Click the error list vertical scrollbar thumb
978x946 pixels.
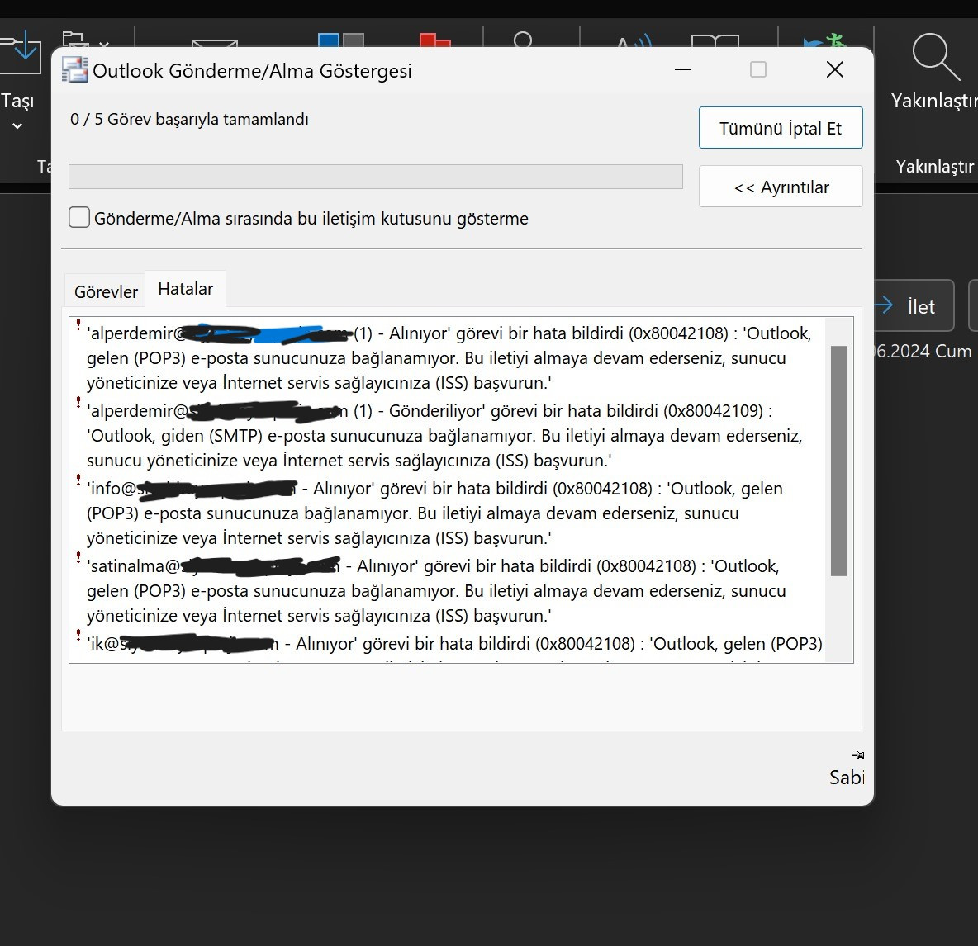pyautogui.click(x=839, y=461)
